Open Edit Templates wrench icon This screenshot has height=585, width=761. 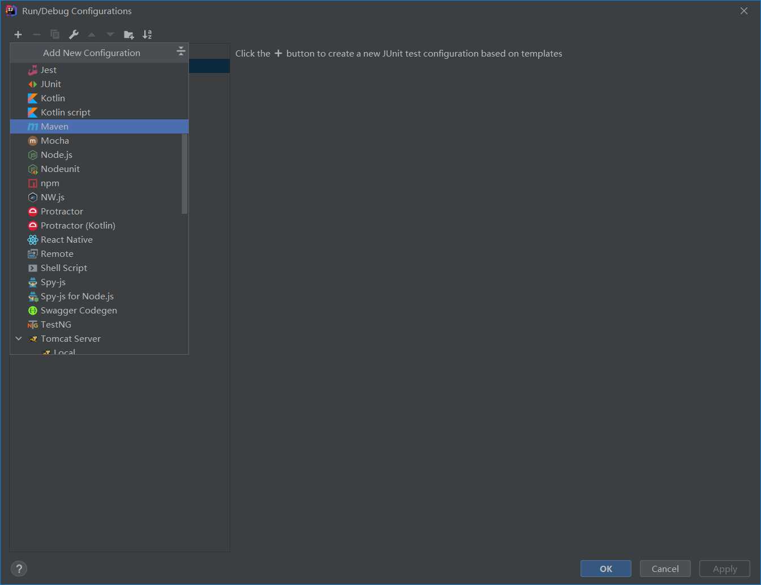74,35
